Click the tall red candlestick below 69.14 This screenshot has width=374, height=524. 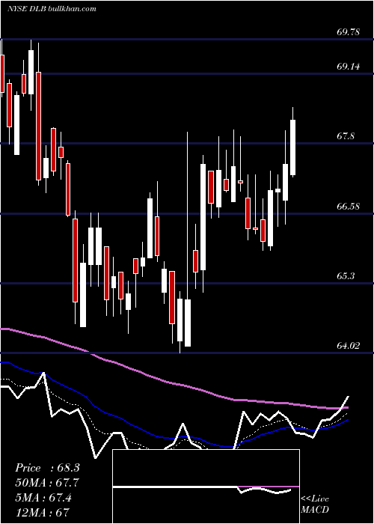click(38, 126)
